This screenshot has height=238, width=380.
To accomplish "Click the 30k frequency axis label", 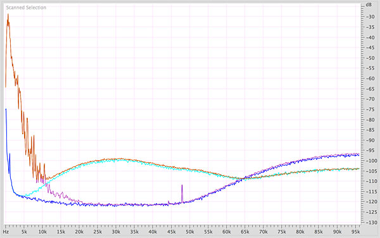I will (116, 232).
